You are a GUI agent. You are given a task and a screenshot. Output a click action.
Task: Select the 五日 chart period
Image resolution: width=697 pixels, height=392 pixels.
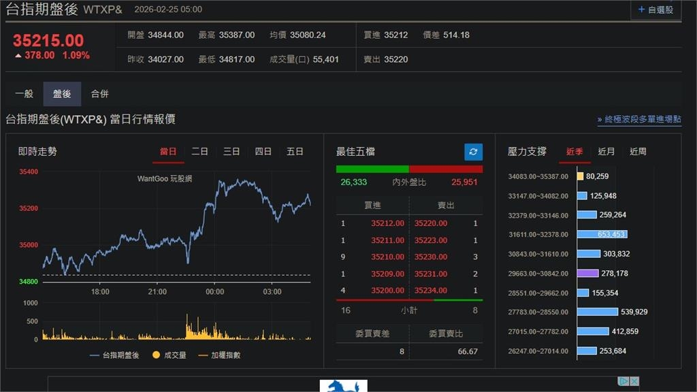(x=294, y=152)
